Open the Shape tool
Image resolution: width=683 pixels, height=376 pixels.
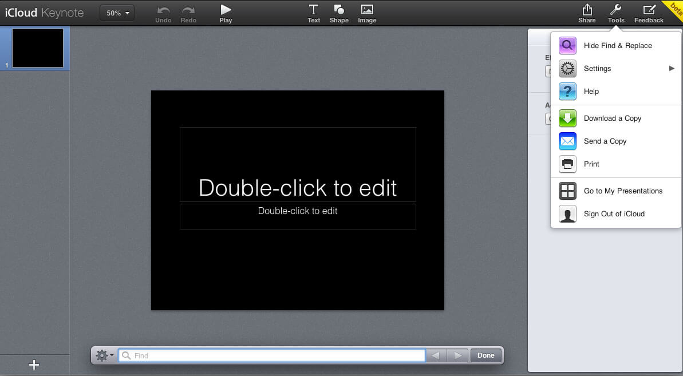339,10
